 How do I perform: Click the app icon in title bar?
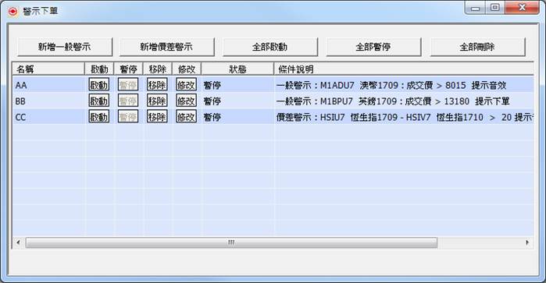click(x=12, y=12)
